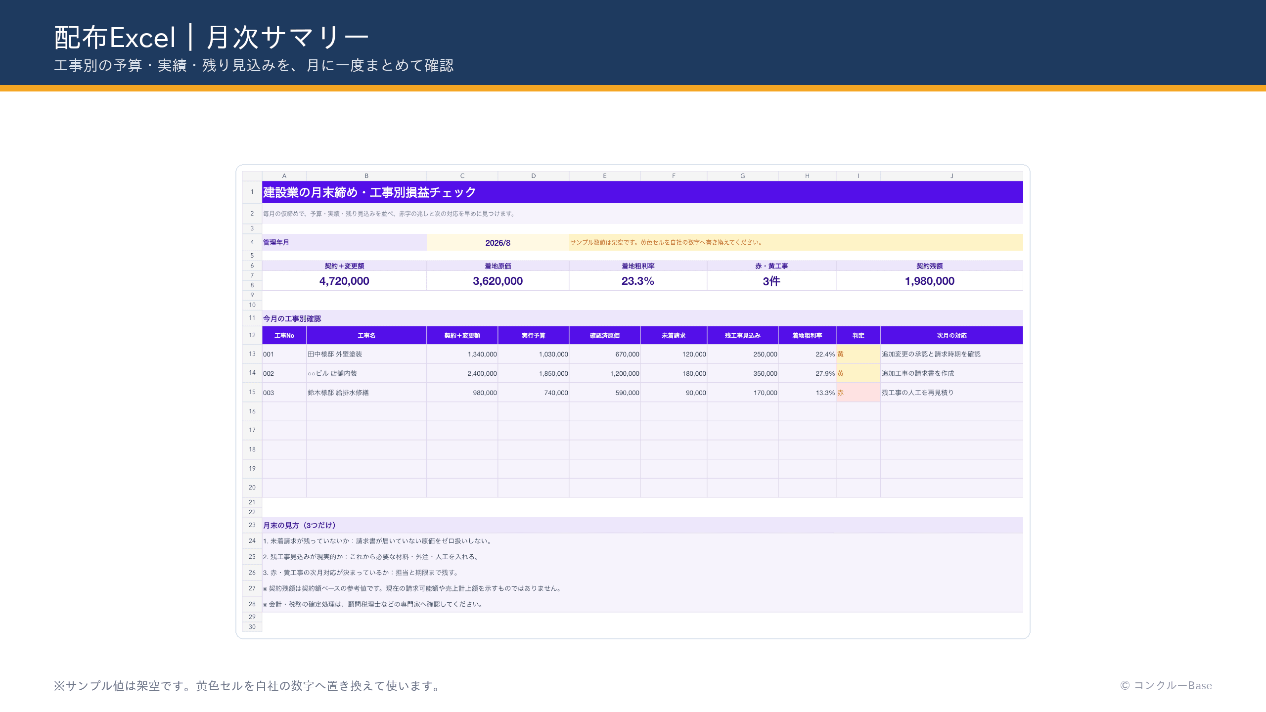Click the 工事No header cell
Viewport: 1266px width, 712px height.
284,335
